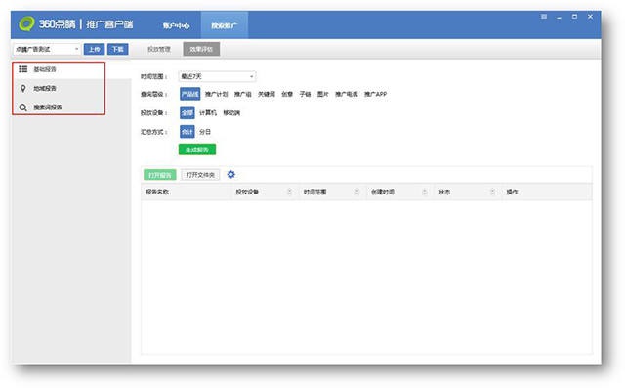Select 推广电话 query level

click(347, 94)
